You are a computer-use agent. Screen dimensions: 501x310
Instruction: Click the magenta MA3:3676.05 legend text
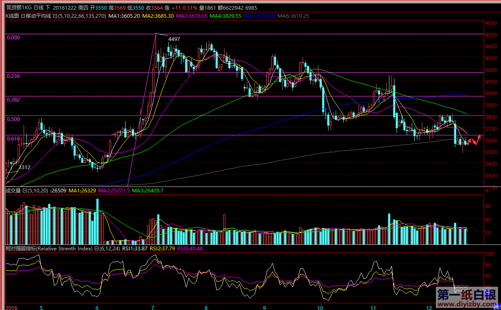(x=191, y=16)
